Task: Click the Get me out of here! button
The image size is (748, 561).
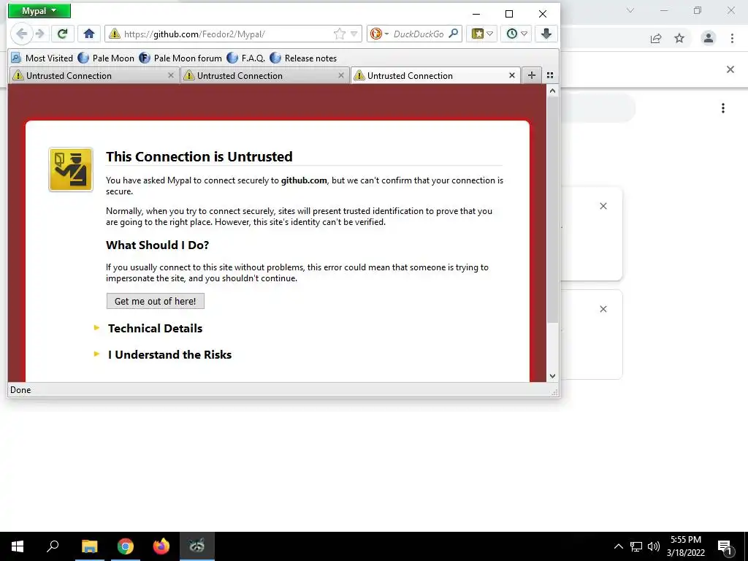Action: coord(155,301)
